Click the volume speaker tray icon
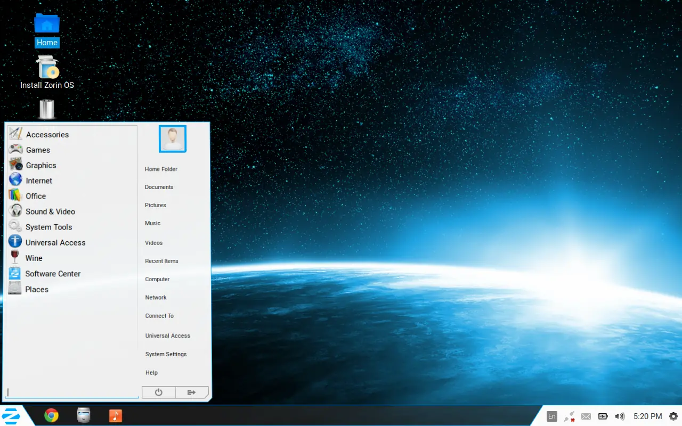This screenshot has height=426, width=682. pos(619,416)
